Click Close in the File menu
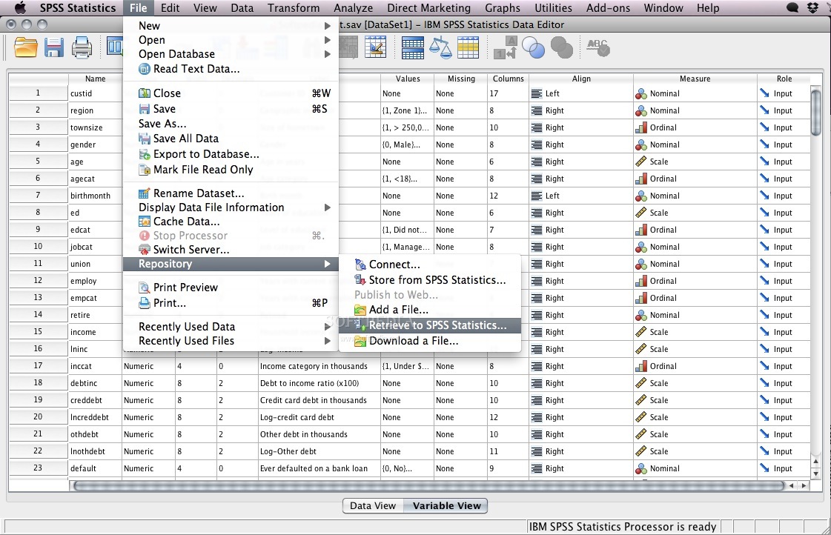 231,93
